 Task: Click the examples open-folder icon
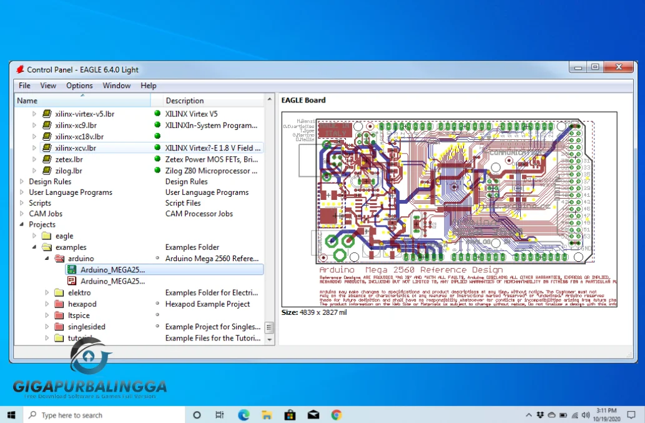46,247
